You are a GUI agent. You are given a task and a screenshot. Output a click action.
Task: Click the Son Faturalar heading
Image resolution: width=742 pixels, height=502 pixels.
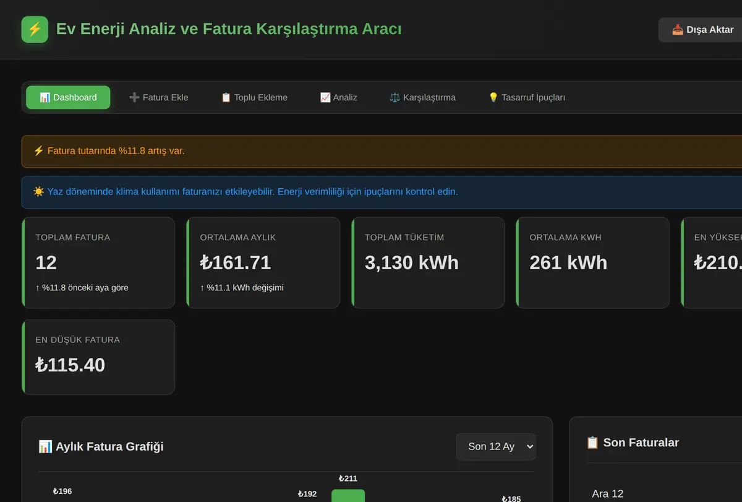632,443
